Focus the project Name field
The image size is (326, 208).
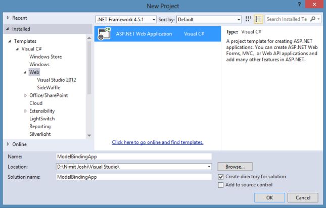[134, 157]
